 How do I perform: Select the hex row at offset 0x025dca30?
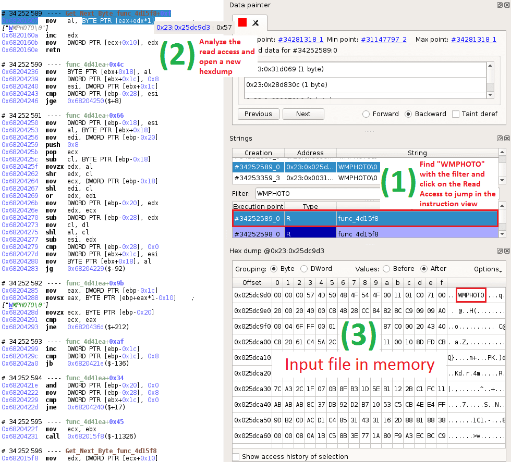coord(369,389)
